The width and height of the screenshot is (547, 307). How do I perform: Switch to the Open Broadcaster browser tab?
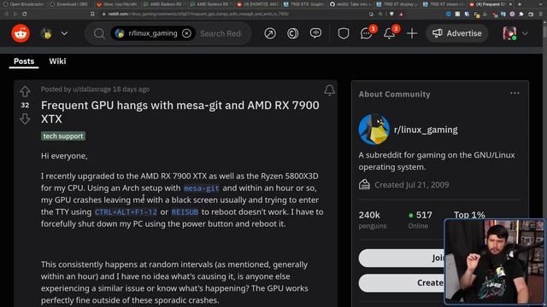(x=23, y=4)
